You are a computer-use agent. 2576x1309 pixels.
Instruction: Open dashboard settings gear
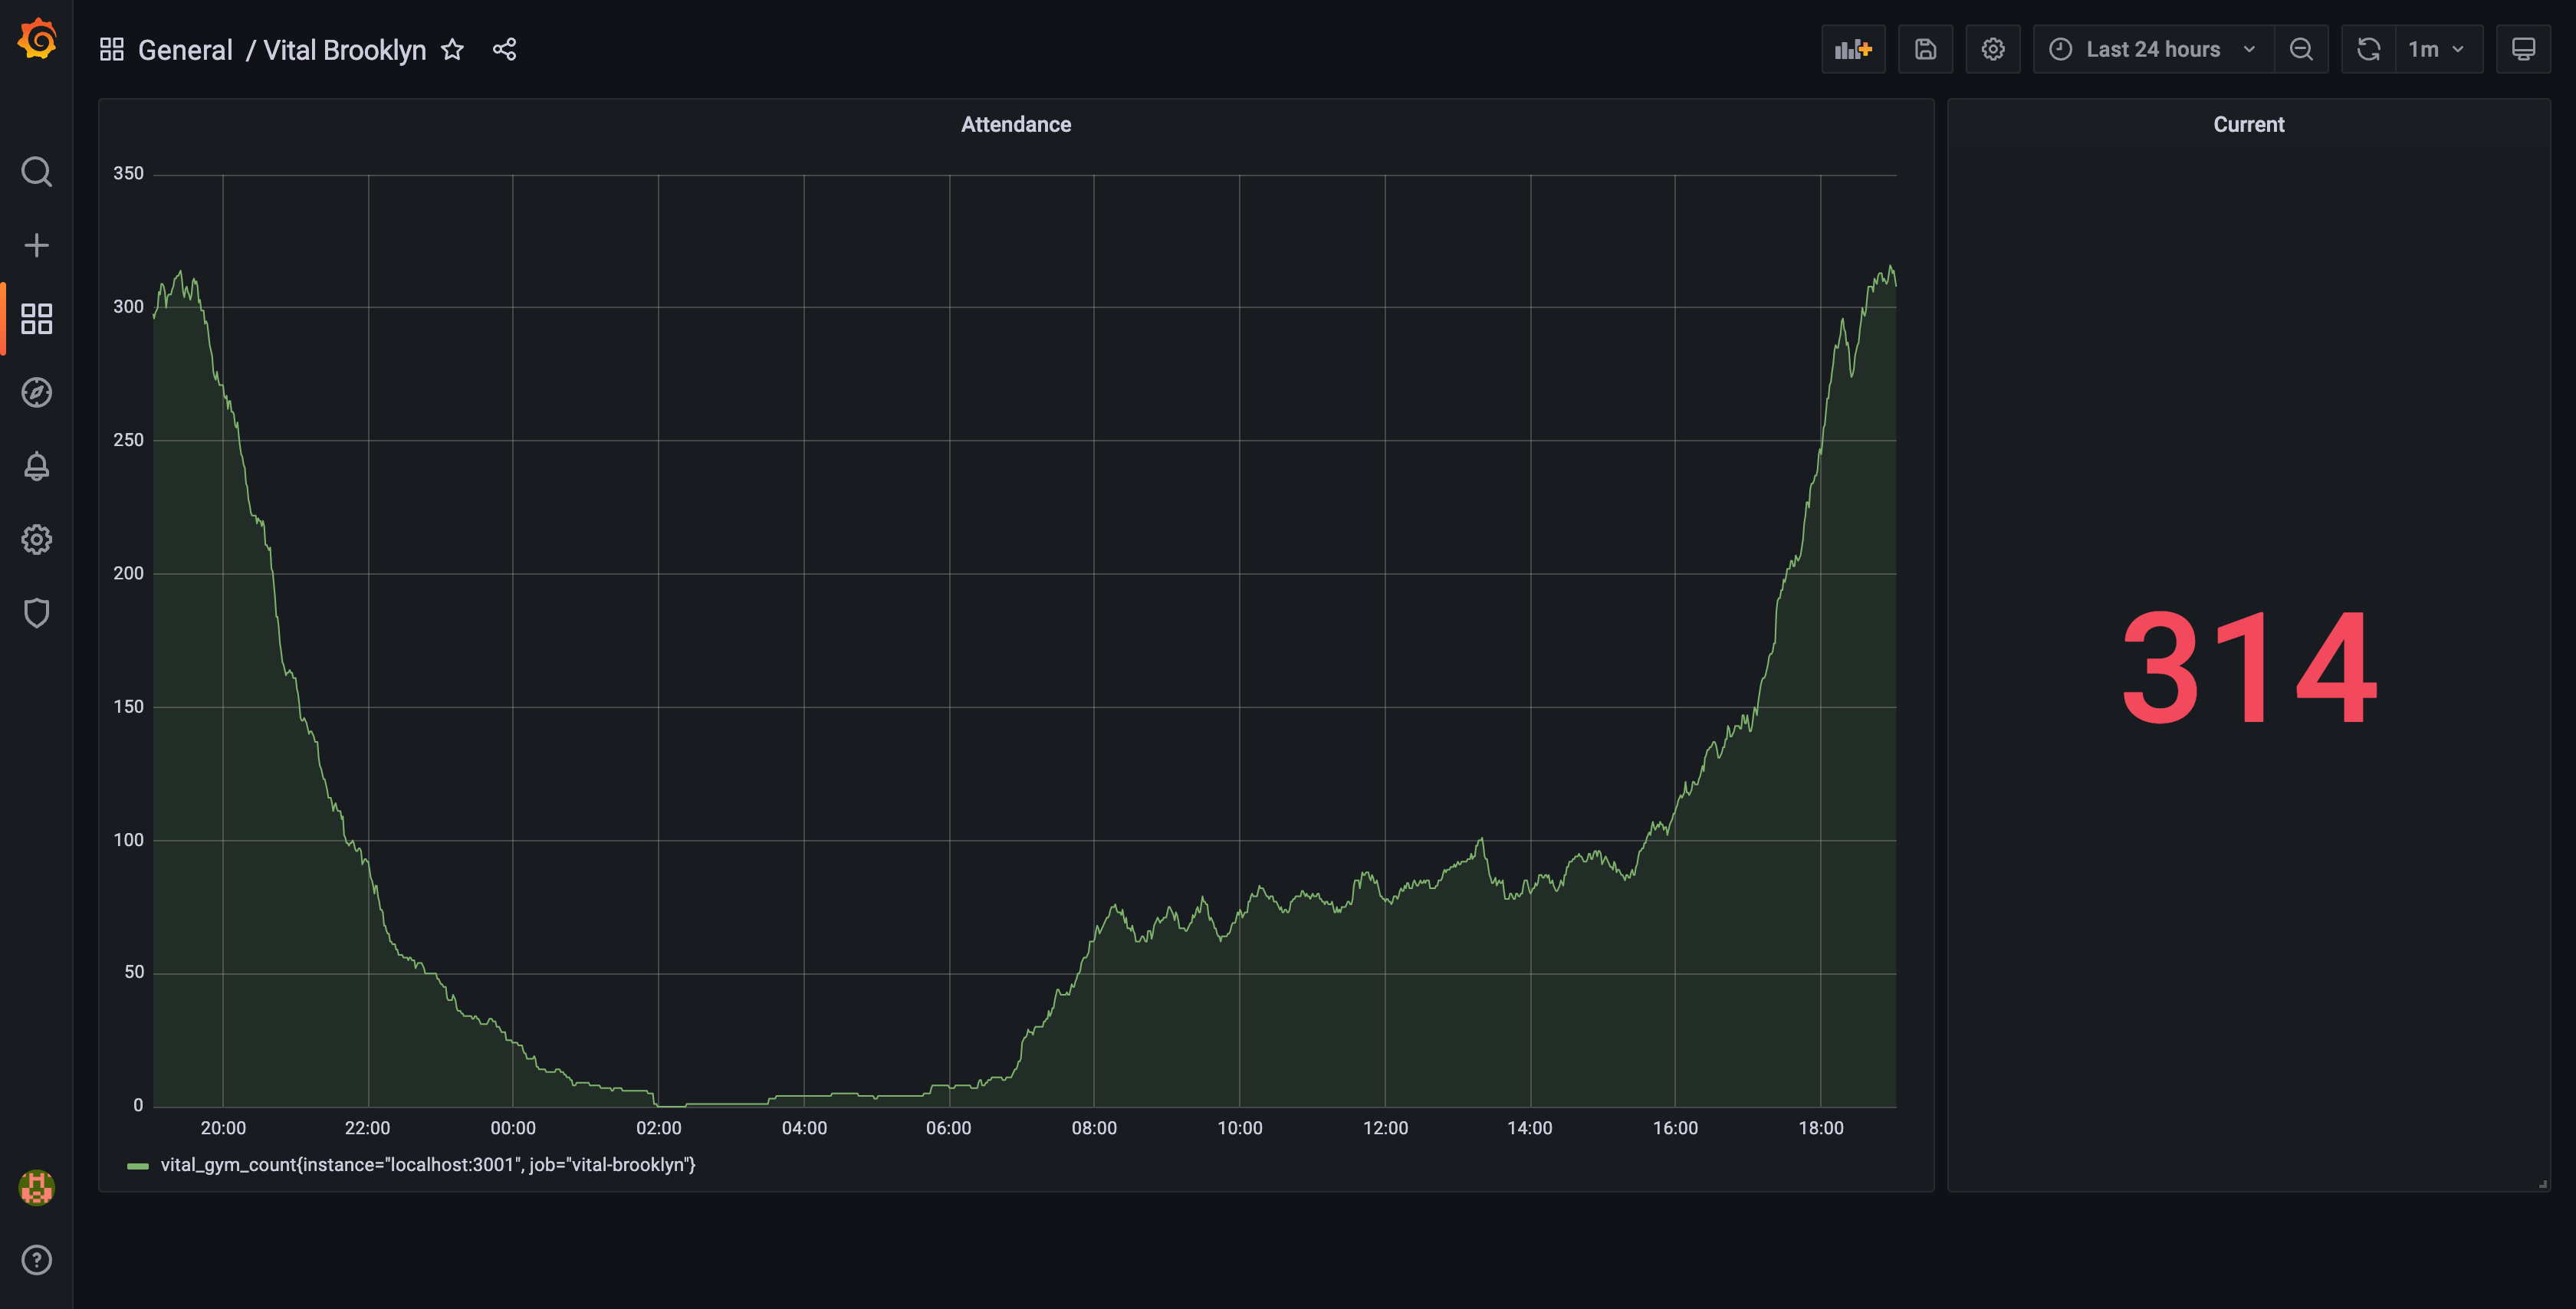click(1993, 48)
